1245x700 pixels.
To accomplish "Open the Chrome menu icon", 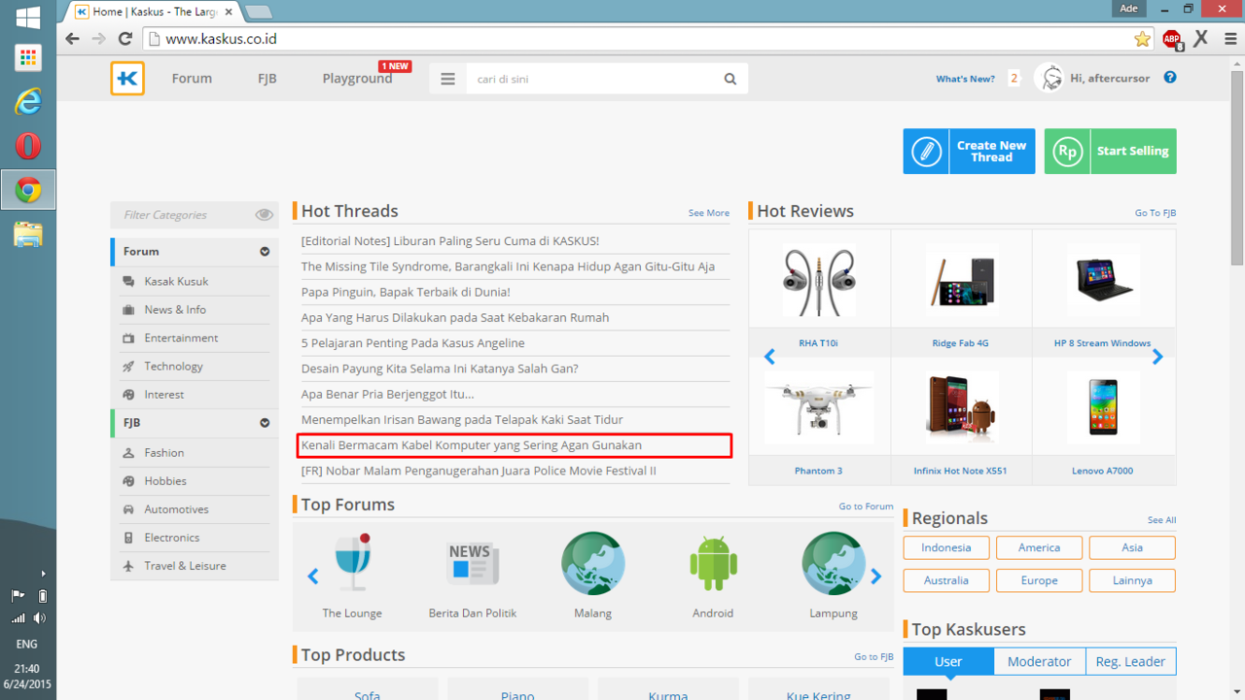I will pos(1229,39).
